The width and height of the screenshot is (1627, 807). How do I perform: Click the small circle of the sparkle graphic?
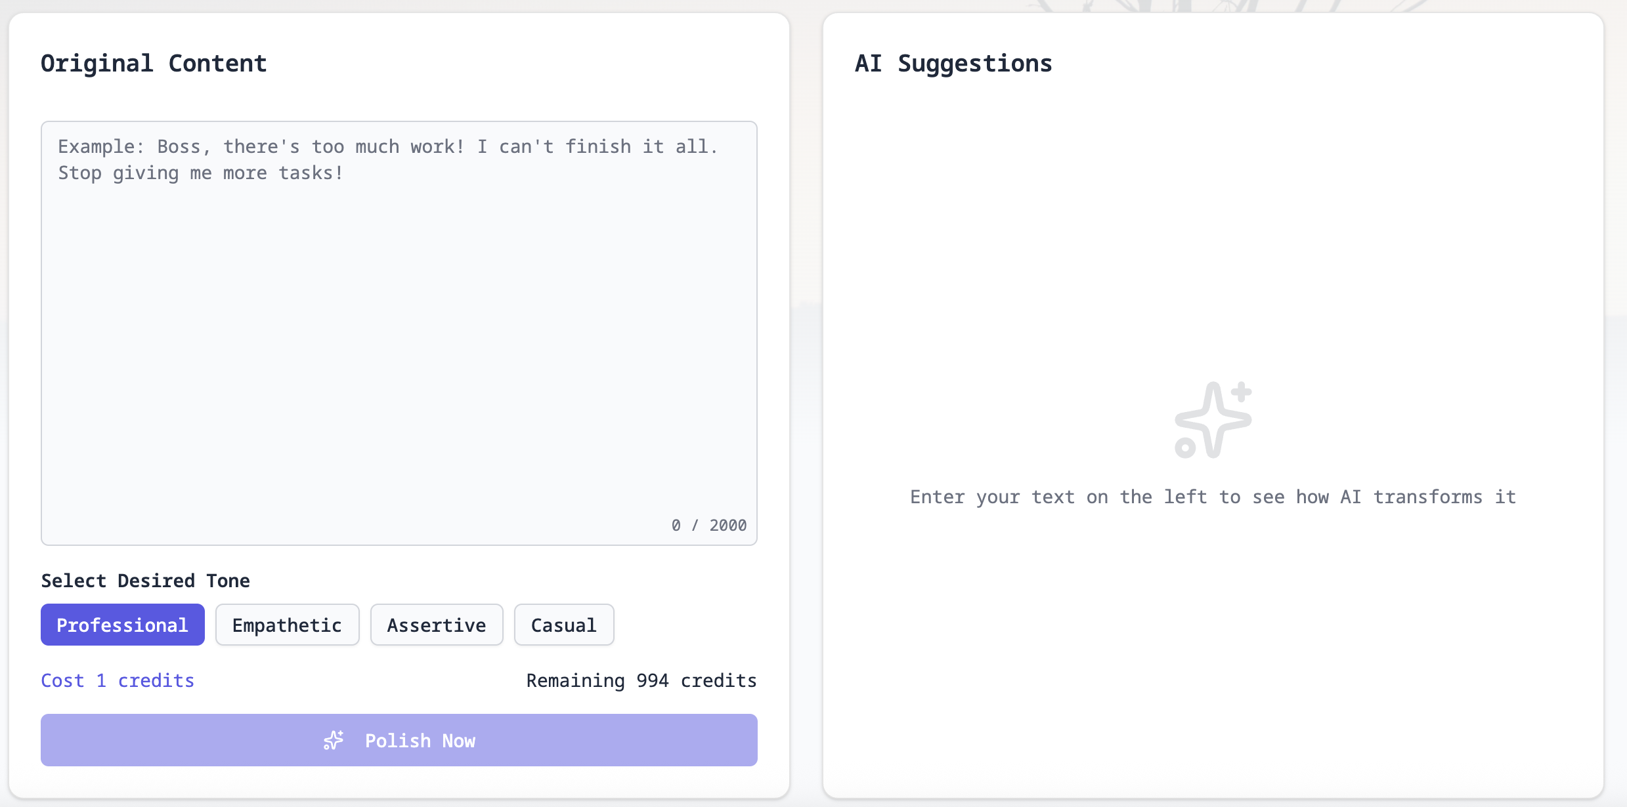1185,447
